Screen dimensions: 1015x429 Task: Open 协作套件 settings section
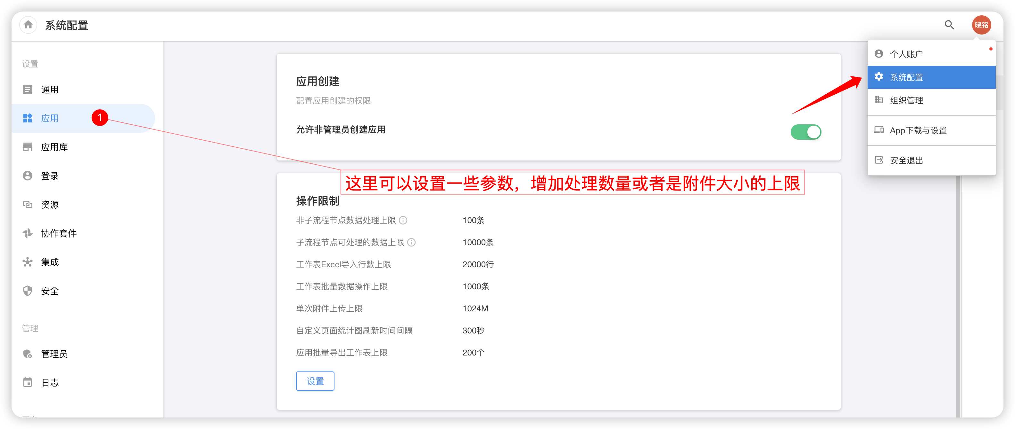click(59, 233)
